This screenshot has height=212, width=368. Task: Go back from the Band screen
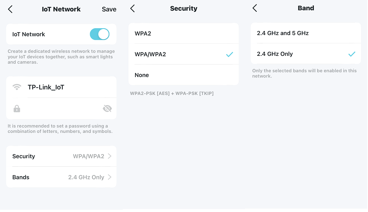[x=255, y=8]
